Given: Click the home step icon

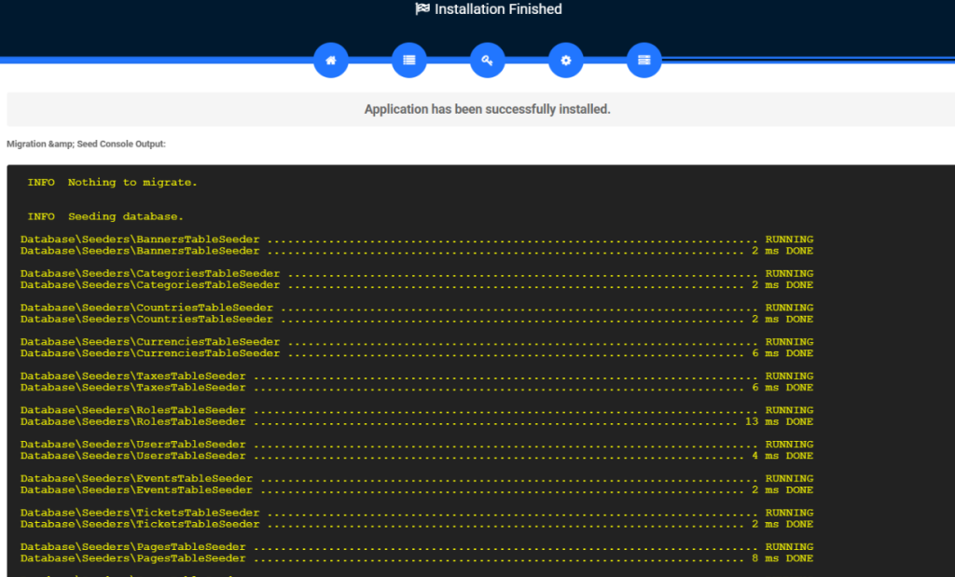Looking at the screenshot, I should point(330,61).
